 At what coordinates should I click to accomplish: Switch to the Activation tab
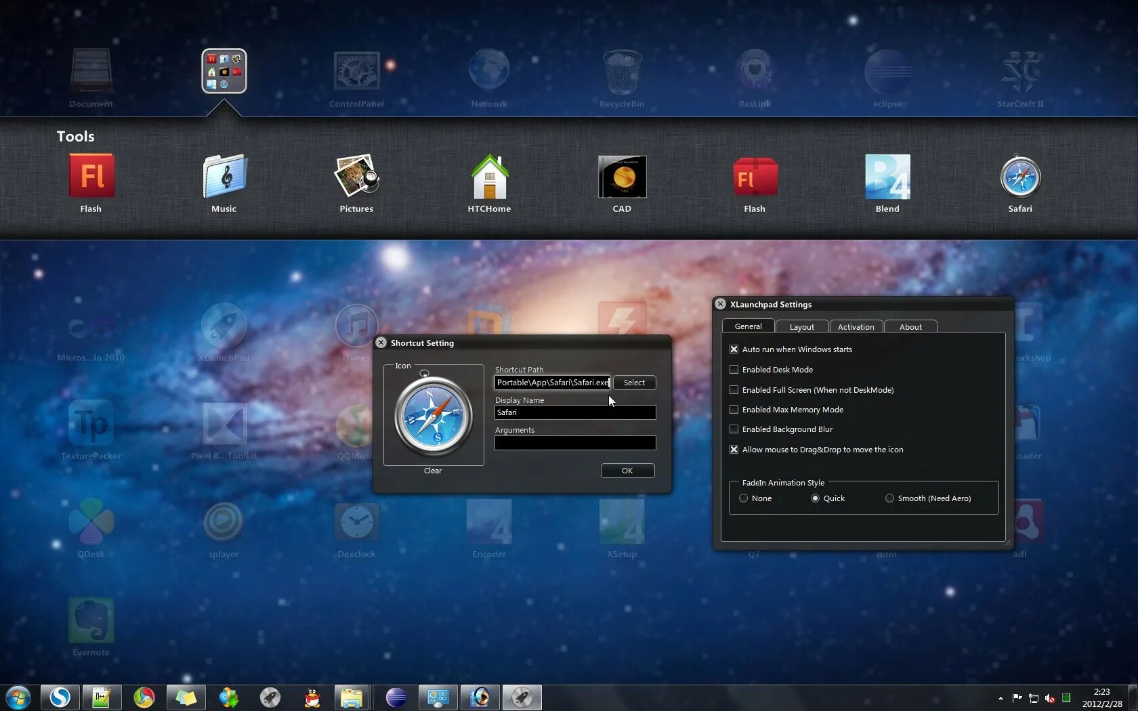[x=856, y=326]
